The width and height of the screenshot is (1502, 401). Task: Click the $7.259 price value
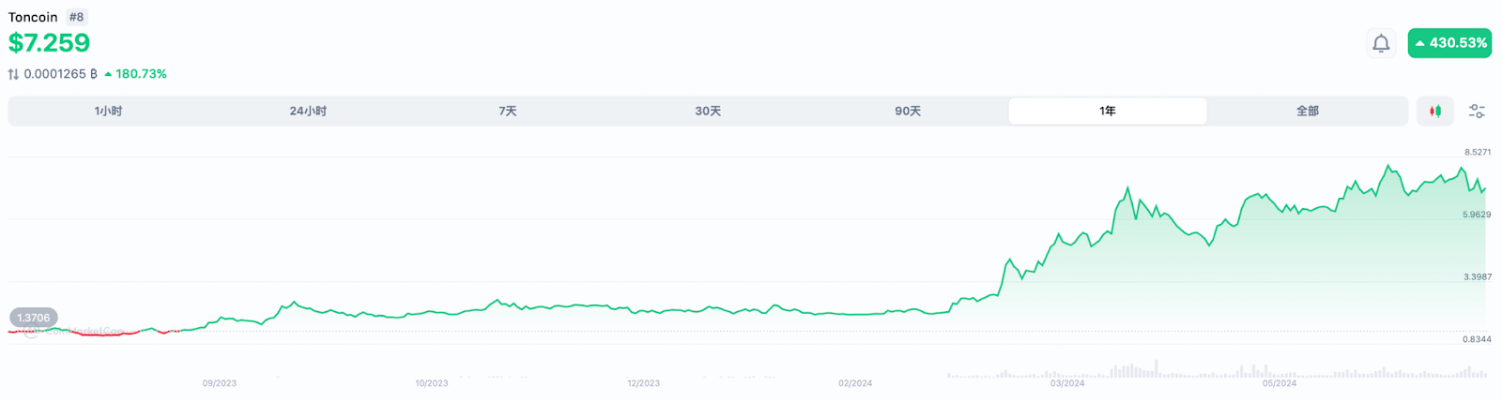(x=49, y=43)
